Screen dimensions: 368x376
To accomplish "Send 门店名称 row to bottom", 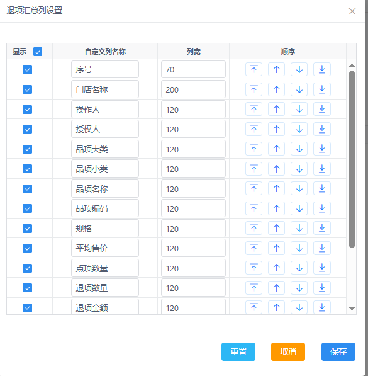I will (322, 89).
